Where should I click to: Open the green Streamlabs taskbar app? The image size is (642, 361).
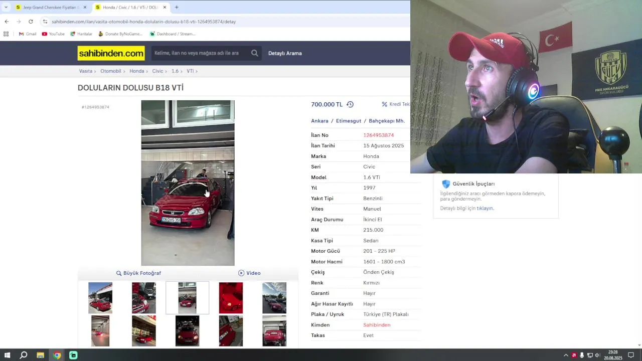[73, 355]
